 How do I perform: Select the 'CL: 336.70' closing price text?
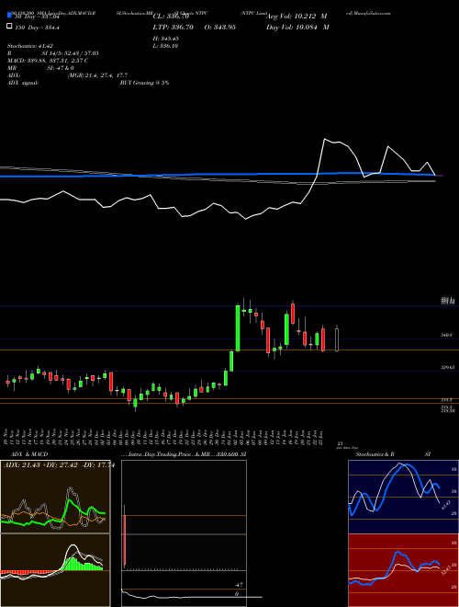pyautogui.click(x=171, y=17)
